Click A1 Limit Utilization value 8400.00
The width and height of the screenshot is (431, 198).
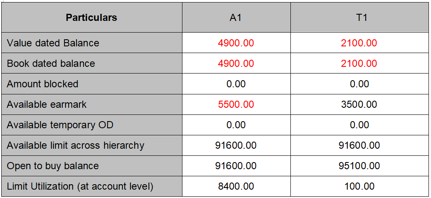coord(236,186)
